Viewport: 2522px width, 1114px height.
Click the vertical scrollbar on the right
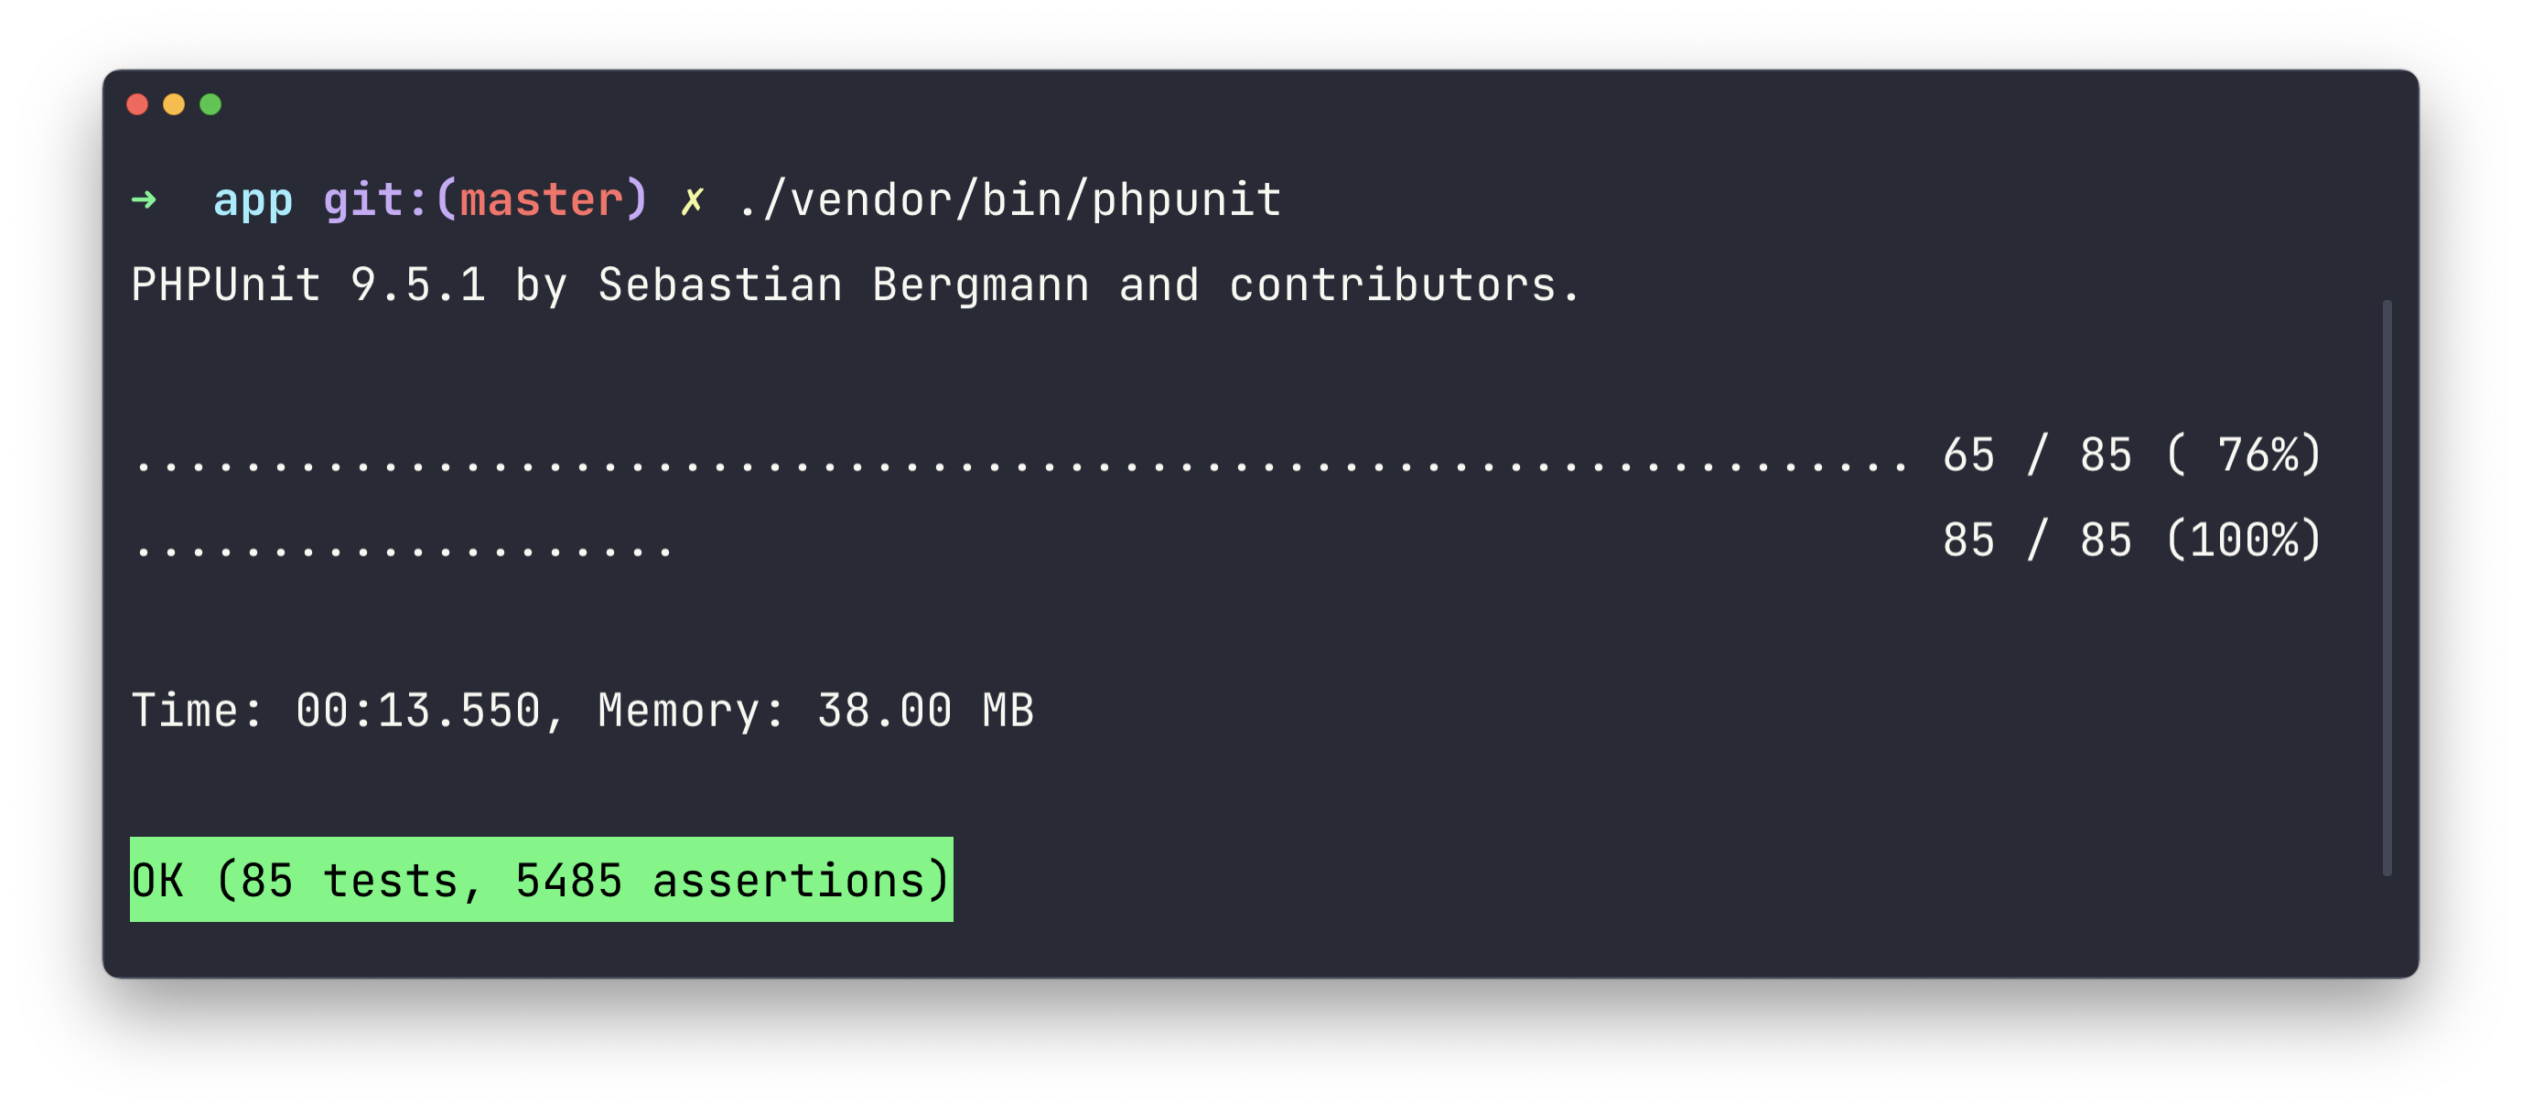coord(2387,587)
